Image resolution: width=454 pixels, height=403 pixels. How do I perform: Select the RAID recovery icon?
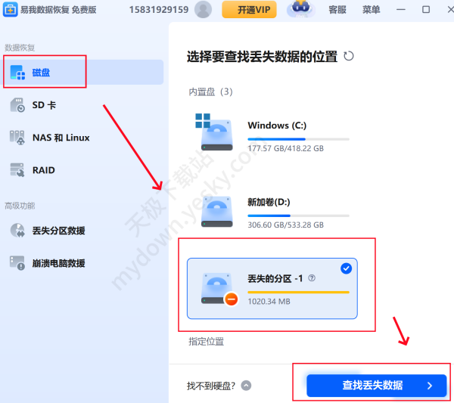18,170
